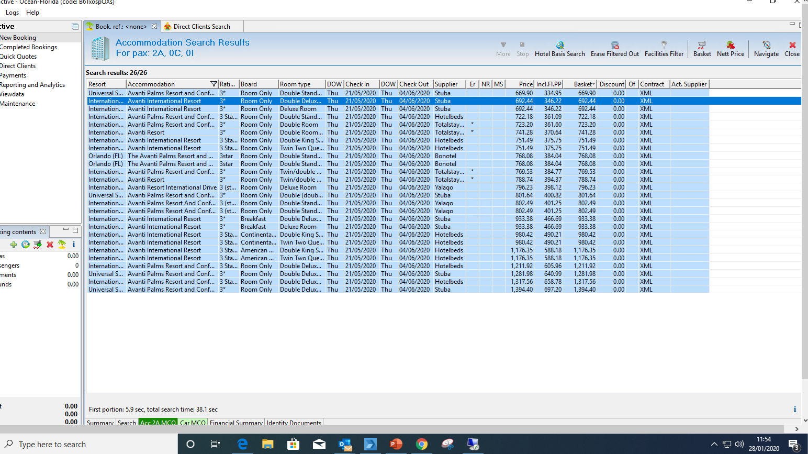
Task: Click red X delete icon in booking contents
Action: click(x=50, y=245)
